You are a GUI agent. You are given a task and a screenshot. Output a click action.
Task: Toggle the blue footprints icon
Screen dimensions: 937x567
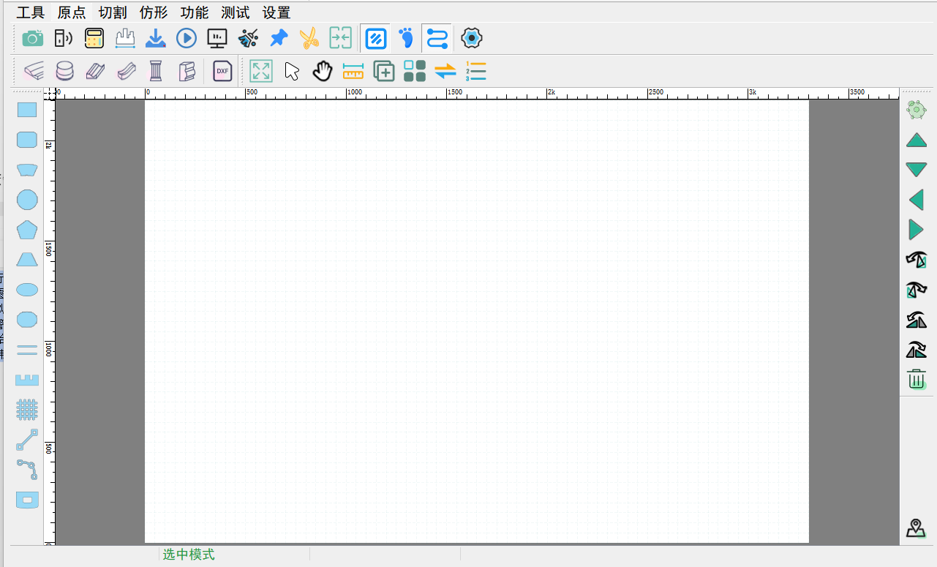point(407,38)
